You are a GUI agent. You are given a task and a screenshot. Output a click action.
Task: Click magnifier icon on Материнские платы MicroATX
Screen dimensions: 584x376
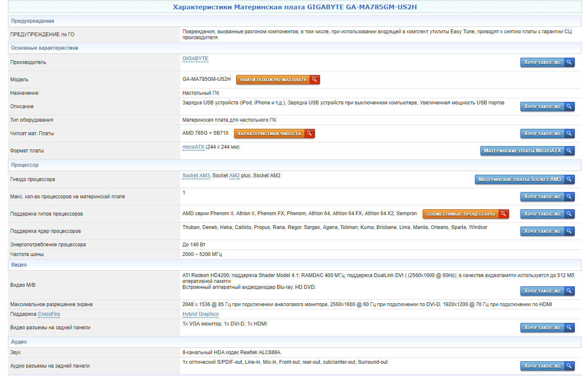[569, 151]
